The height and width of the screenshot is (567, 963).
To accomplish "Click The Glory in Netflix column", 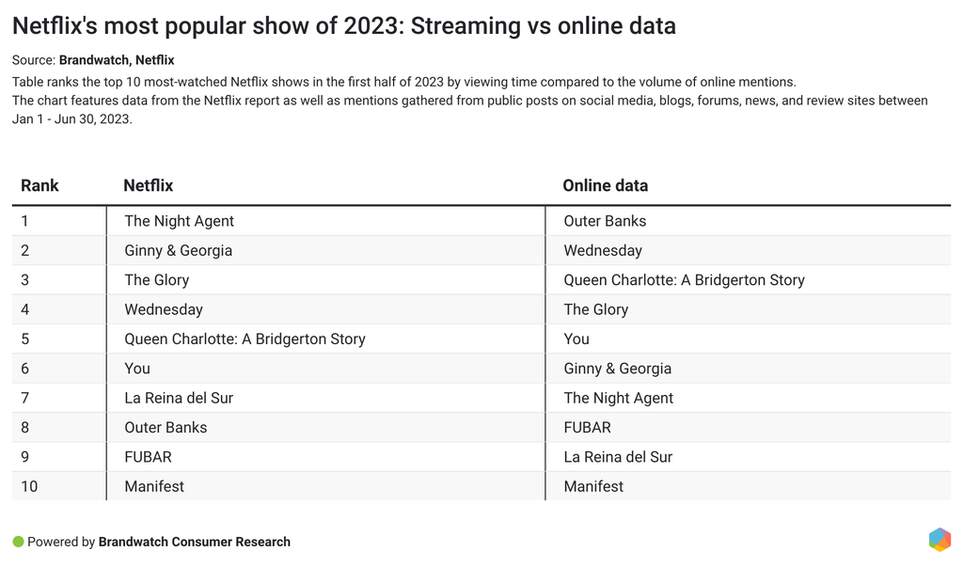I will coord(156,279).
